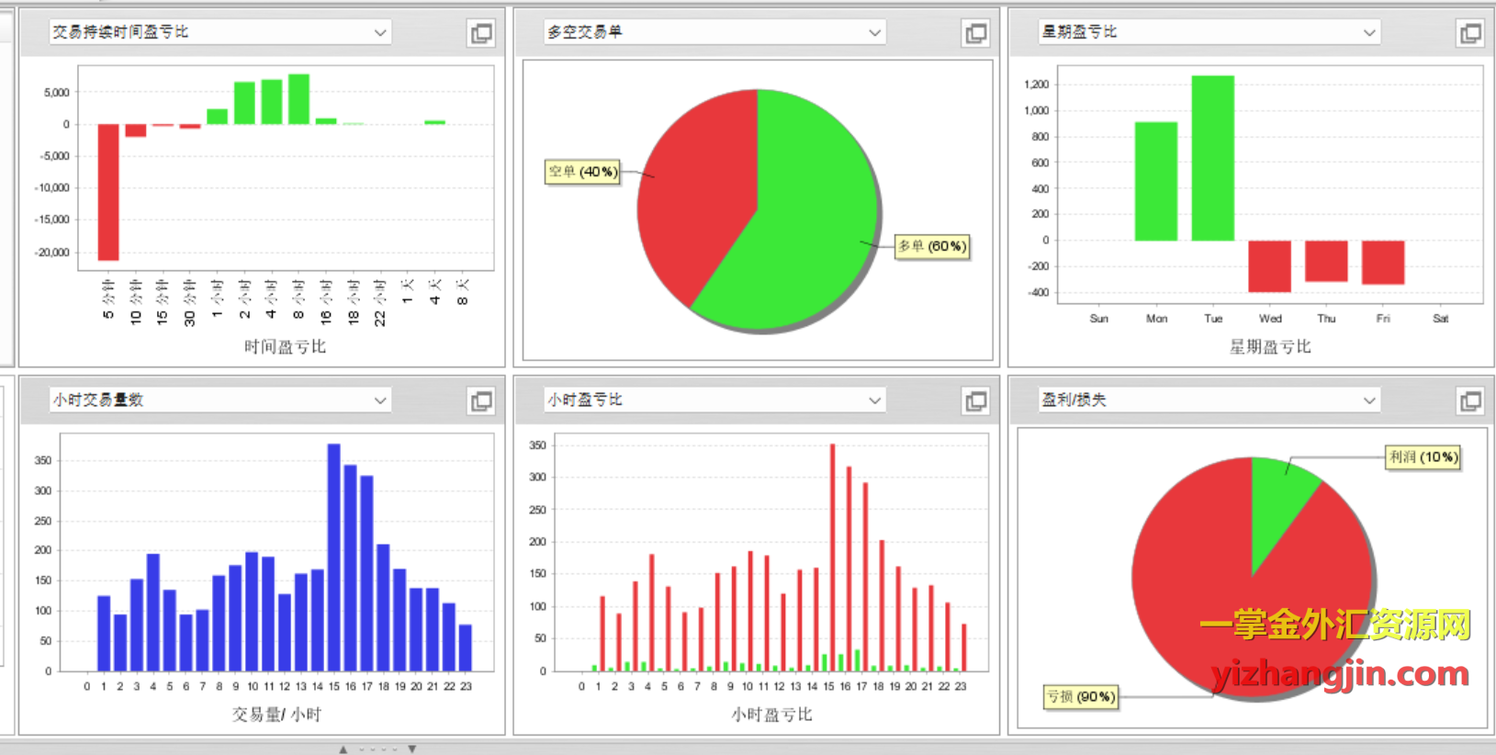The width and height of the screenshot is (1496, 755).
Task: Pop out the 盈利/损失 pie chart panel
Action: coord(1469,401)
